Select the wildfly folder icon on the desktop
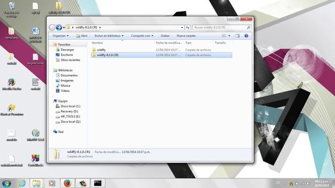Image resolution: width=335 pixels, height=188 pixels. pyautogui.click(x=59, y=8)
